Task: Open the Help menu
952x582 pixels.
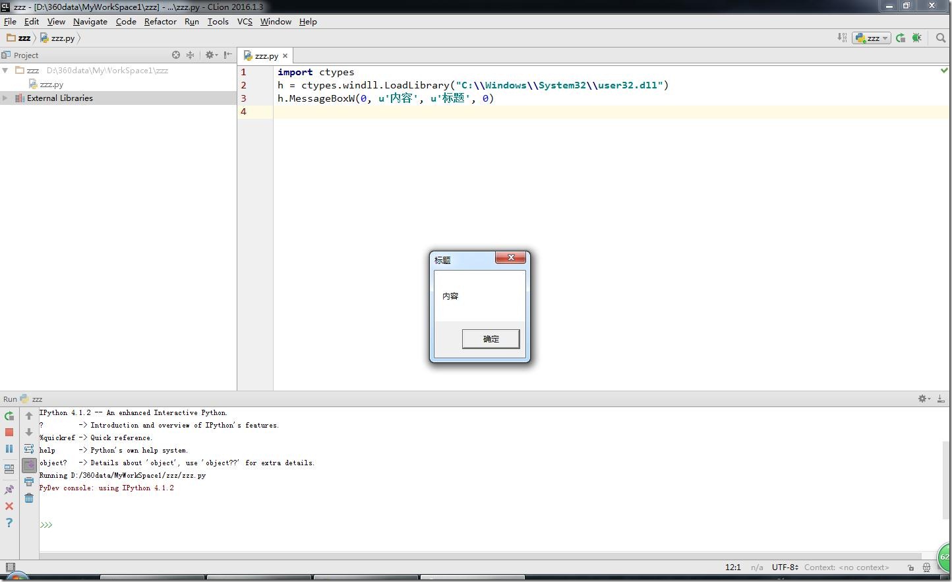Action: [308, 21]
